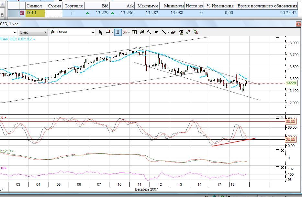Viewport: 302px width, 197px height.
Task: Close the stochastic indicator pane
Action: 282,117
